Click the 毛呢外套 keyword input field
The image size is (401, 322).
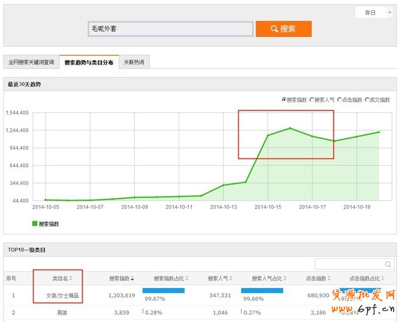(x=170, y=29)
